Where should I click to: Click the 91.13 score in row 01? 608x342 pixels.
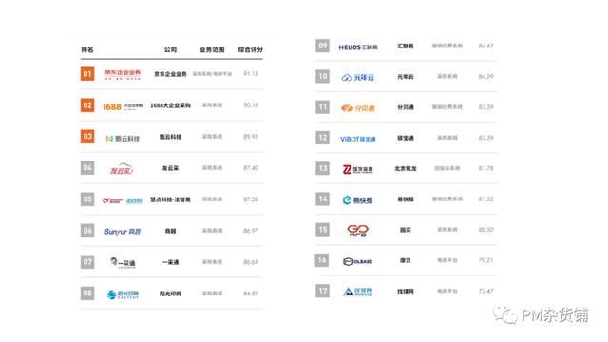coord(251,74)
